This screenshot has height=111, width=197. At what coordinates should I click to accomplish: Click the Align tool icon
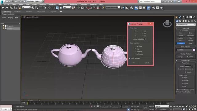[x=127, y=8]
